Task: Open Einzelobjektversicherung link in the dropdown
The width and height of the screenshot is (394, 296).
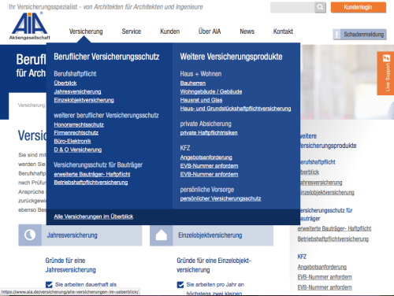Action: point(84,100)
